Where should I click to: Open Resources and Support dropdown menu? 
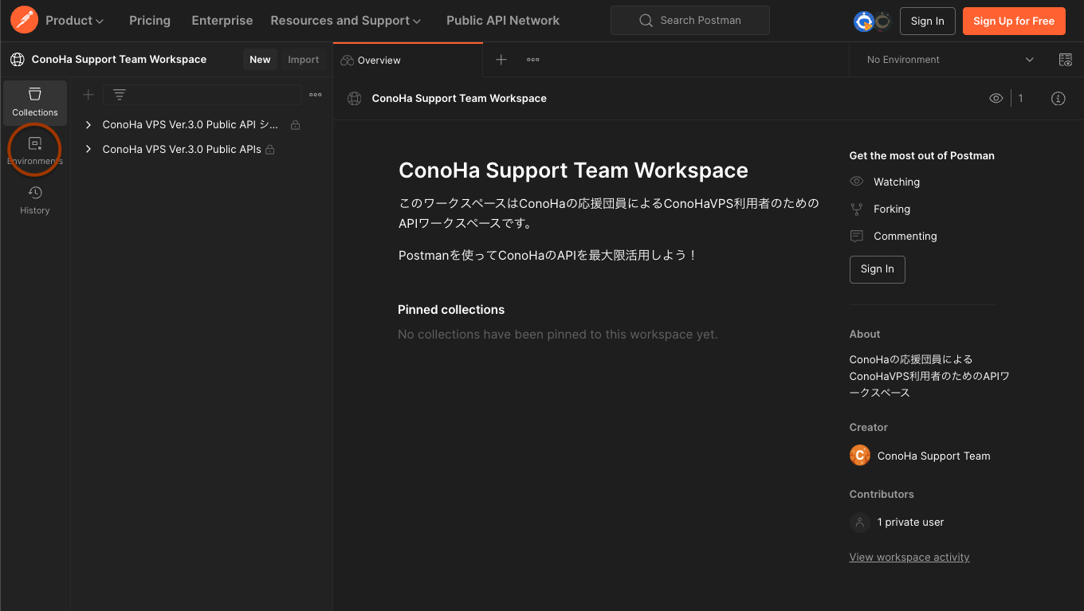(x=346, y=21)
